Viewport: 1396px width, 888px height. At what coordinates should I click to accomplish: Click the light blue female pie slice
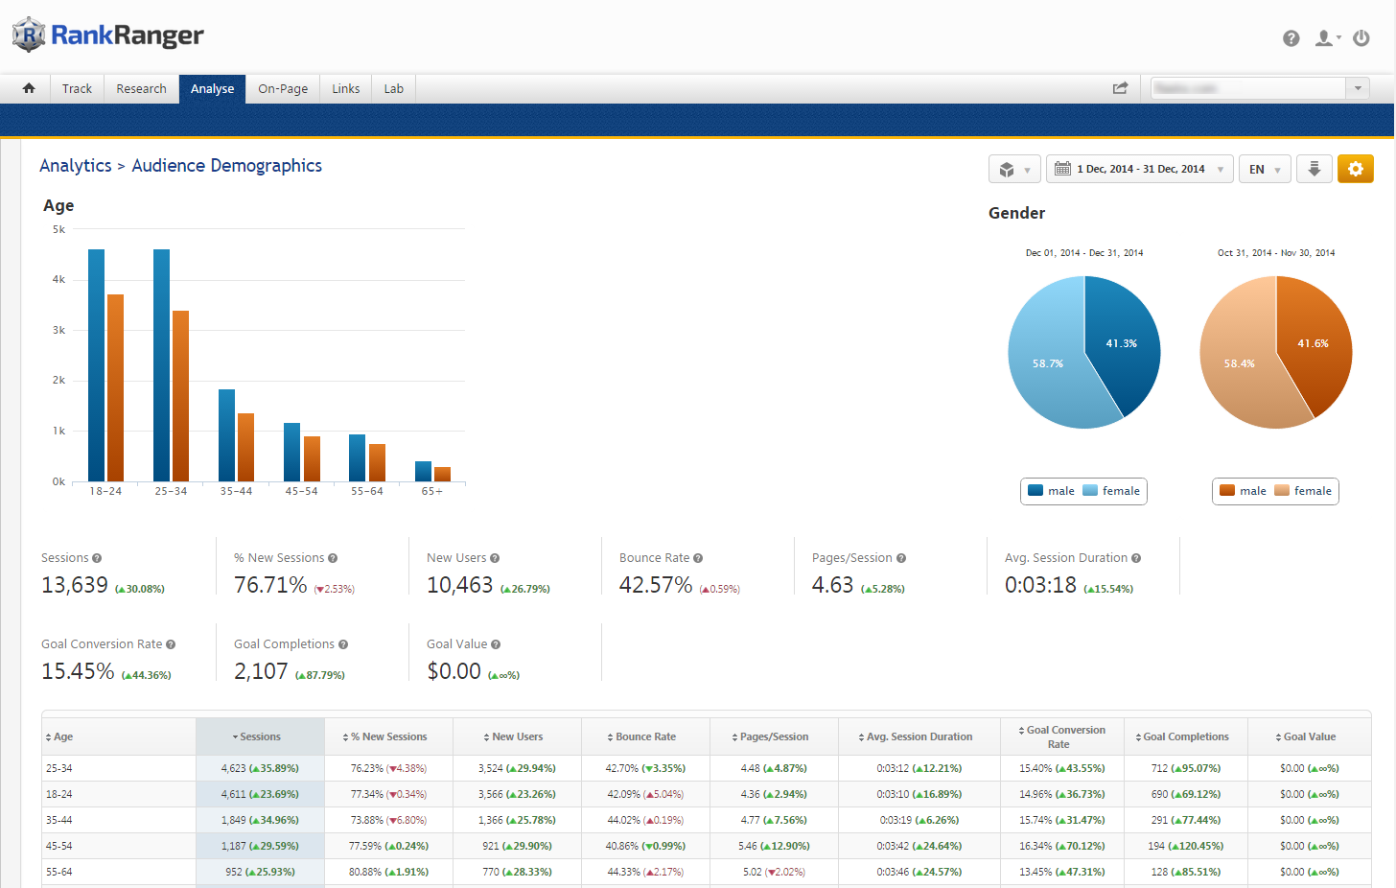click(x=1045, y=364)
